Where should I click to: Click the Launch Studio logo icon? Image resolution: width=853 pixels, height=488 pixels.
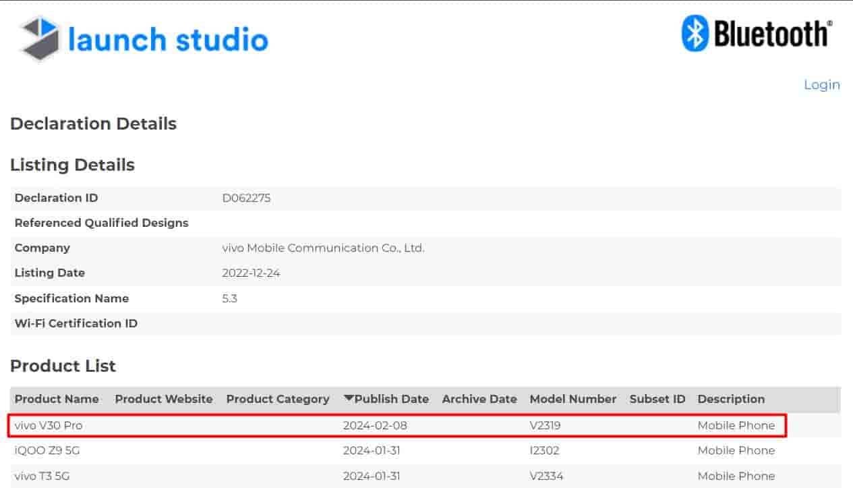39,39
